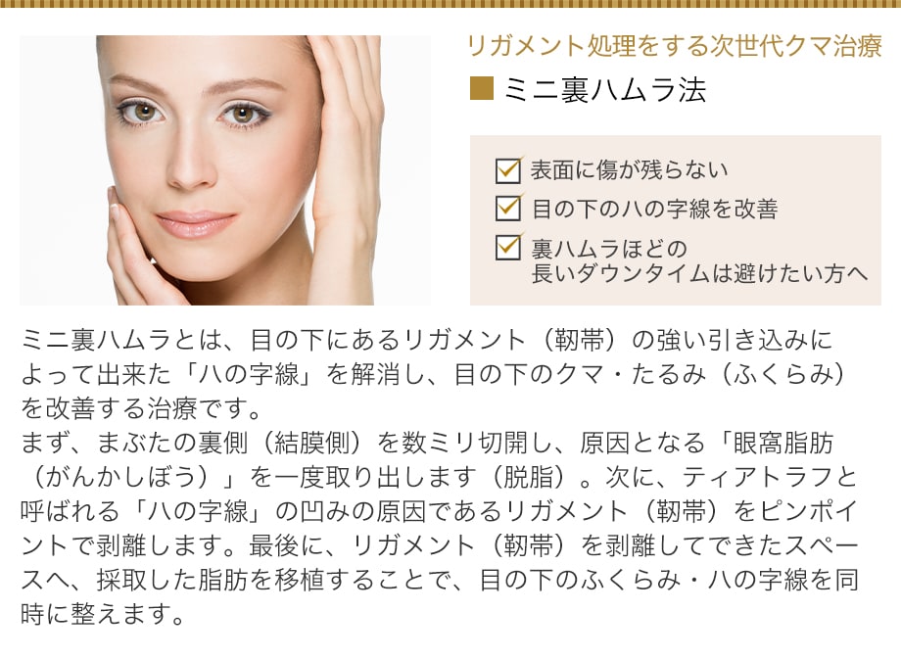This screenshot has height=659, width=901.
Task: Click the gold square icon beside ミニ裏ハムラ法
Action: click(482, 89)
